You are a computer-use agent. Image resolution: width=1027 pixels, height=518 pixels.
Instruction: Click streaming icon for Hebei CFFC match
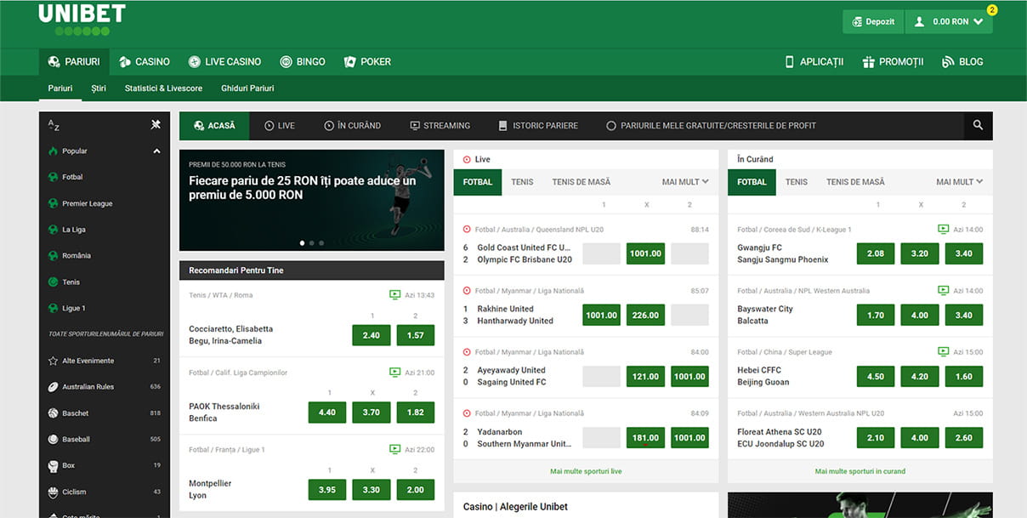(x=943, y=351)
